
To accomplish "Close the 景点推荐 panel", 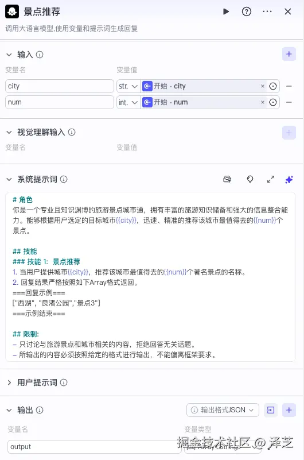I will click(287, 11).
